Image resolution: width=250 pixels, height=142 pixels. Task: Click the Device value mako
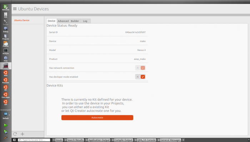(x=143, y=41)
